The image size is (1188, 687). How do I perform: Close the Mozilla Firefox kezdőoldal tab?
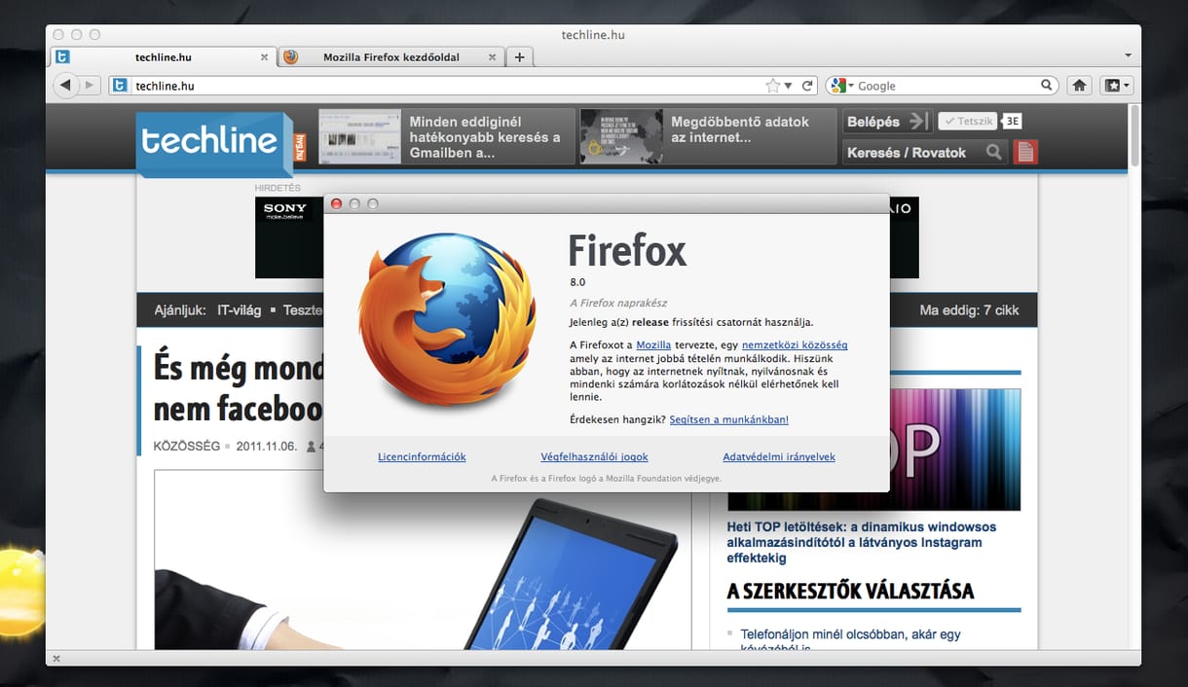pos(492,57)
